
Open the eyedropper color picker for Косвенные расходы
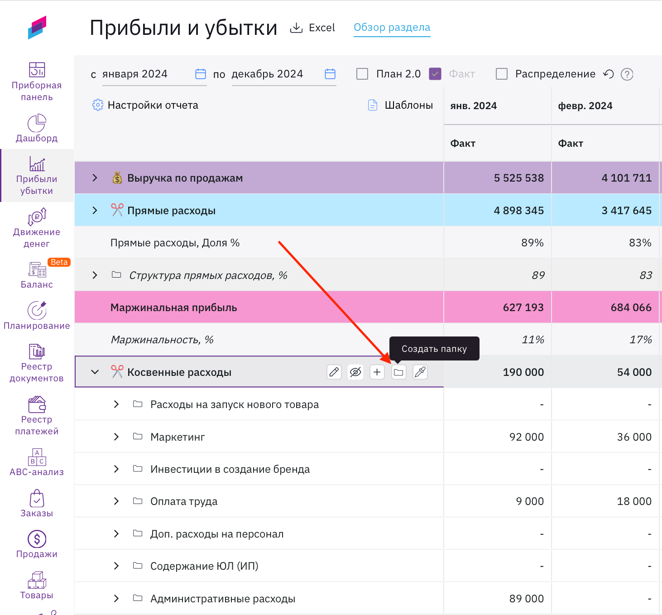pos(420,372)
